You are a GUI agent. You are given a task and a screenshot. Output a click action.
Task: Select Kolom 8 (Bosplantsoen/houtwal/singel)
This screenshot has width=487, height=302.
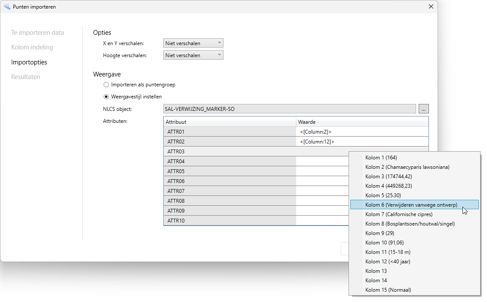(410, 223)
